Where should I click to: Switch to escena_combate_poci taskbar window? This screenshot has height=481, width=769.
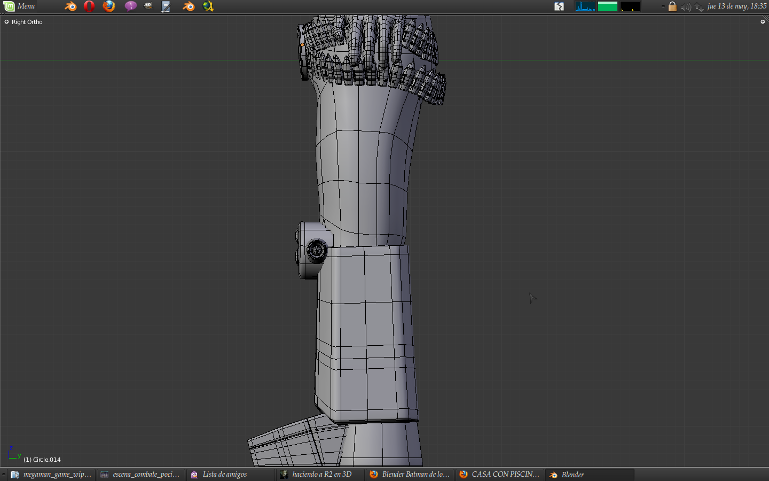[141, 475]
